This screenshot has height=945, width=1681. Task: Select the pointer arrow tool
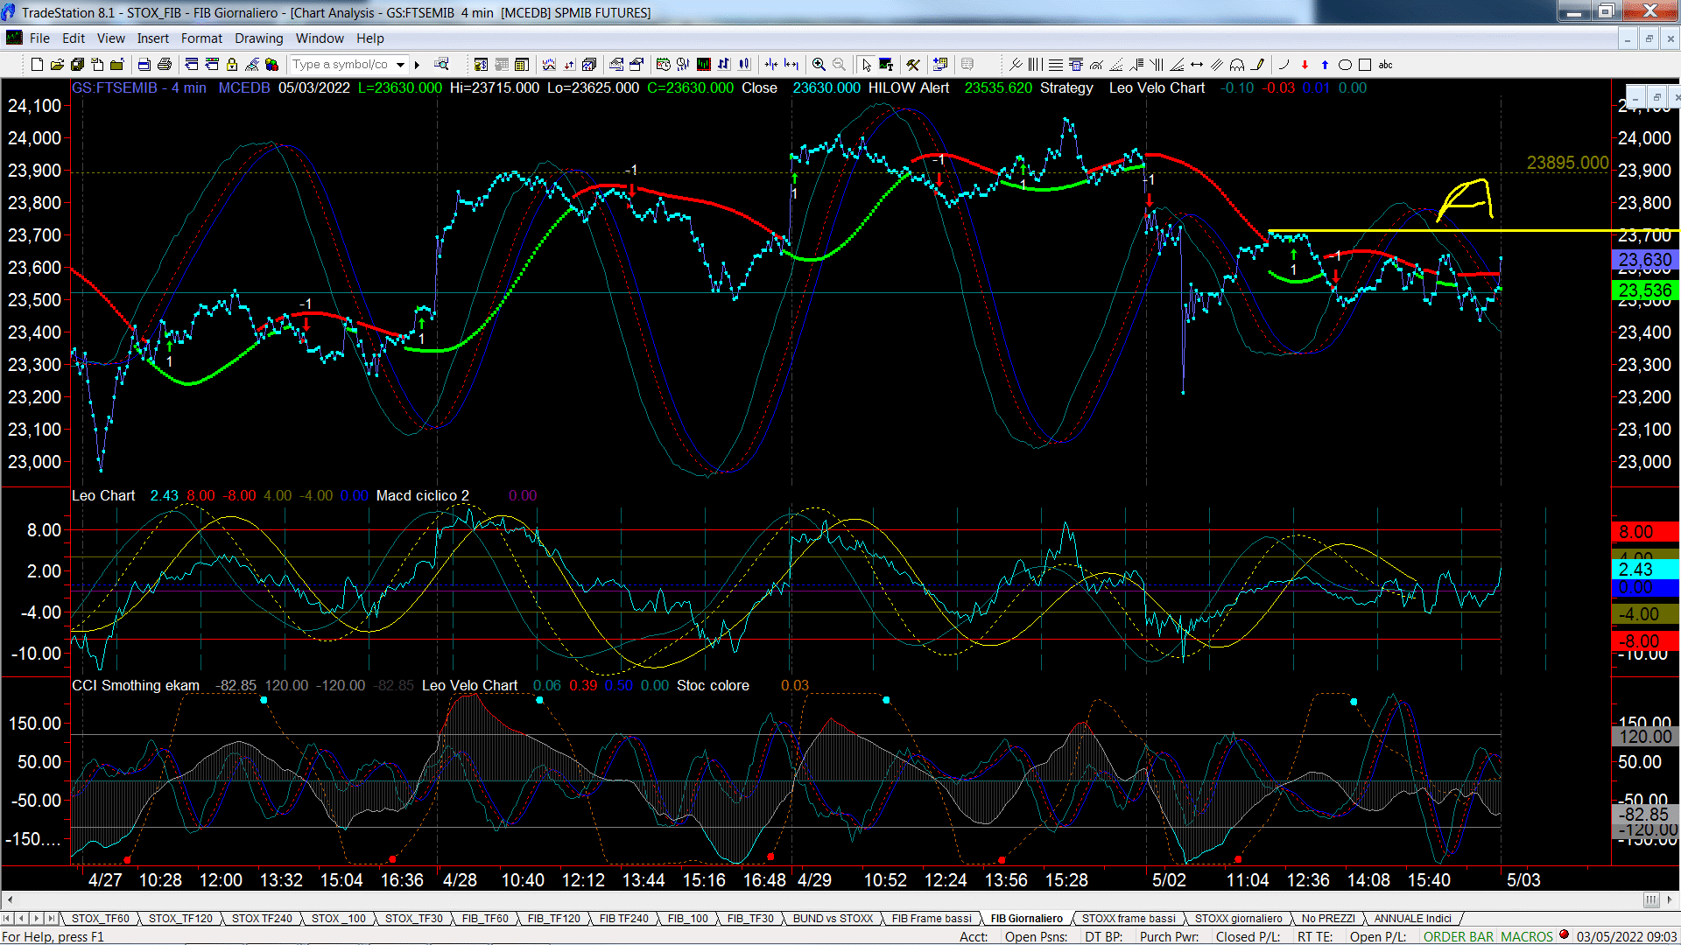click(866, 65)
